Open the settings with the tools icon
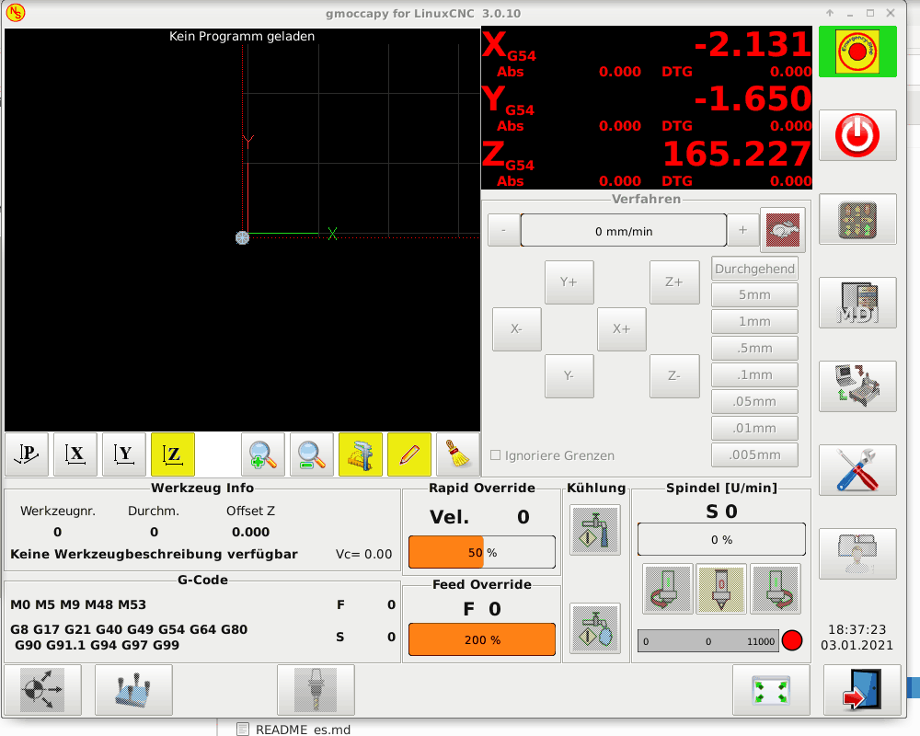The width and height of the screenshot is (920, 736). (857, 470)
